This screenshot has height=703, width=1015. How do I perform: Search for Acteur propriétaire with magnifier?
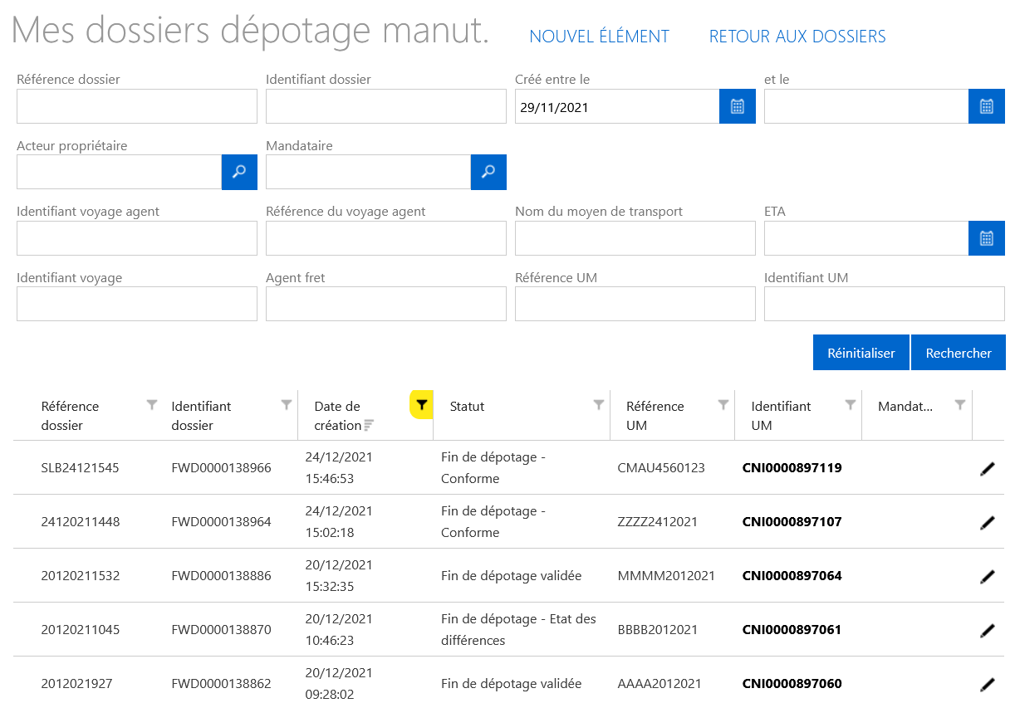pyautogui.click(x=239, y=172)
